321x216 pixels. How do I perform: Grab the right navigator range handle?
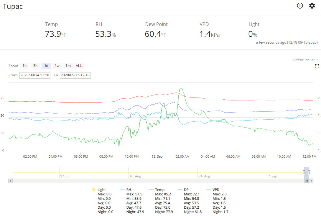click(309, 173)
